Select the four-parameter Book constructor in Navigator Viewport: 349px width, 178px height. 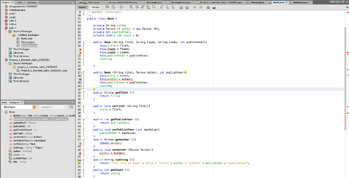coord(44,115)
